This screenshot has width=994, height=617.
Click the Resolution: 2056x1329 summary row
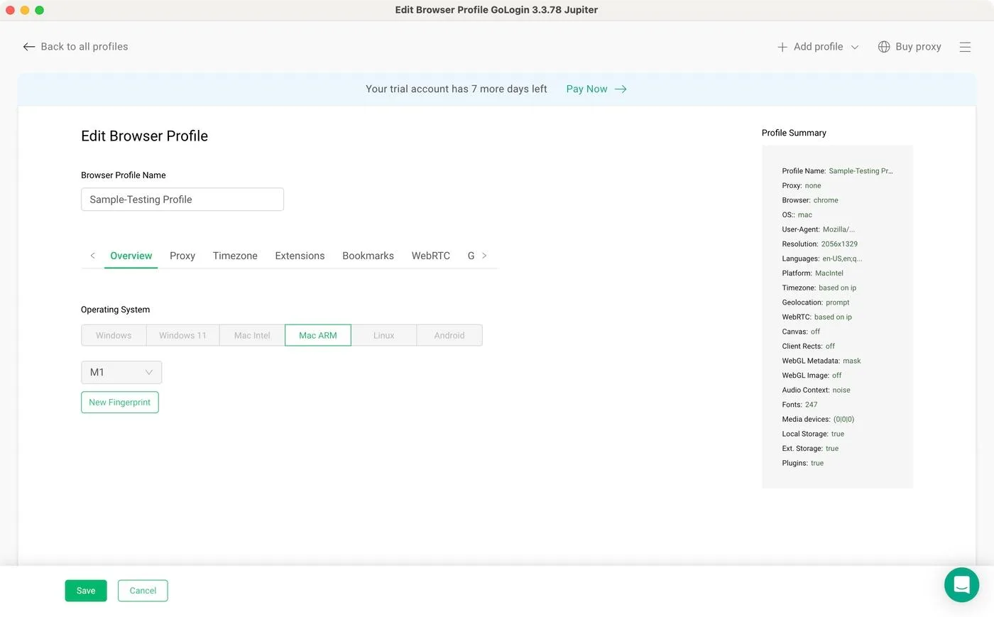point(820,244)
